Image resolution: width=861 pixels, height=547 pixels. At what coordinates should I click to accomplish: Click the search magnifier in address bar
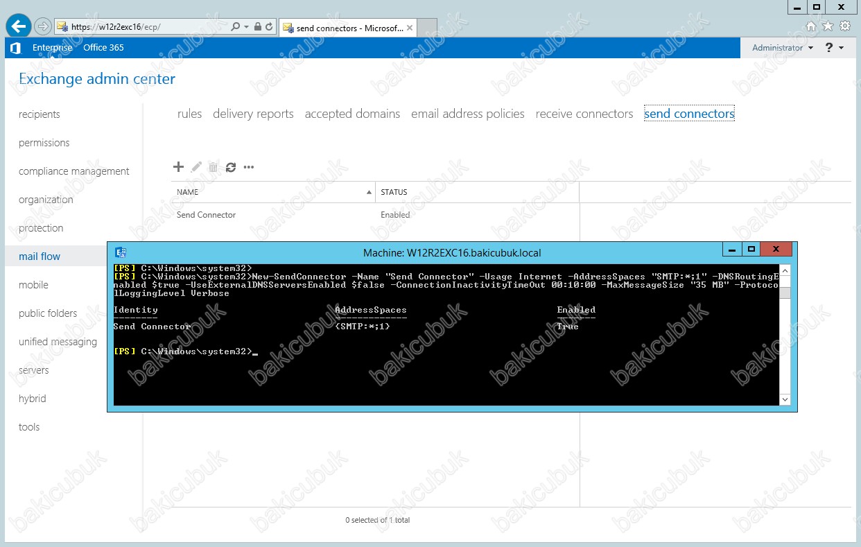point(236,26)
